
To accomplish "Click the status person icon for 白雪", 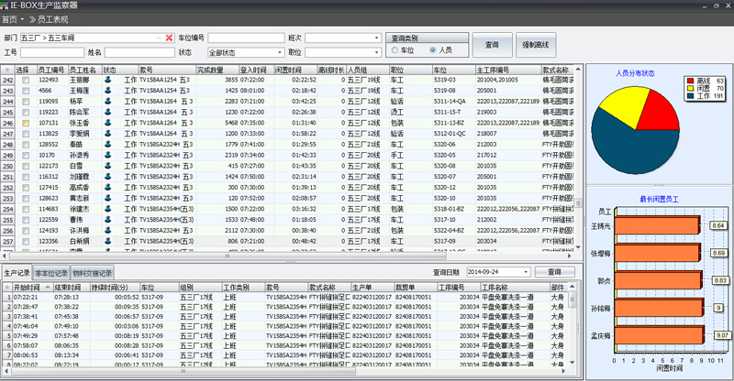I will pos(107,166).
